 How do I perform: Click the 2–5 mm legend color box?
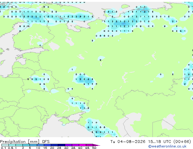[x=26, y=145]
